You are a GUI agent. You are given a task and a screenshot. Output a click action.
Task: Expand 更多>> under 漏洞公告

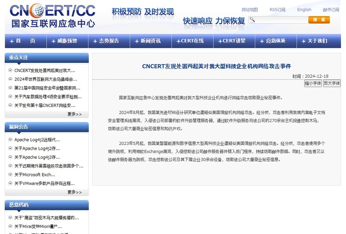click(74, 192)
